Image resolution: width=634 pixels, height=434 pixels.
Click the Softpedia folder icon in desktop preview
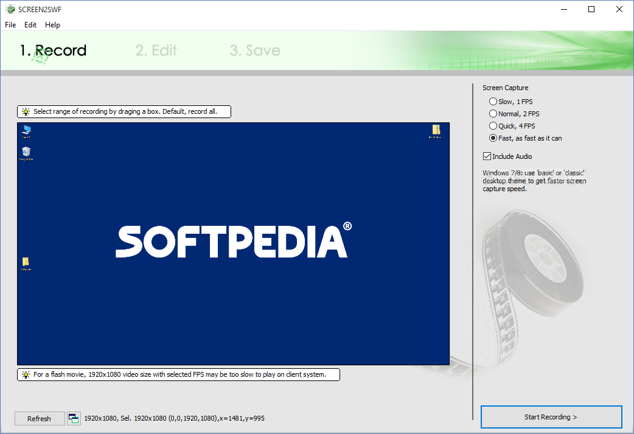pos(26,264)
